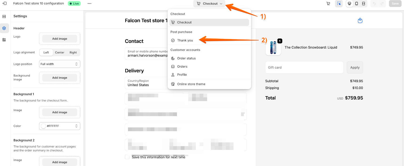Set logo alignment to Right

click(73, 52)
